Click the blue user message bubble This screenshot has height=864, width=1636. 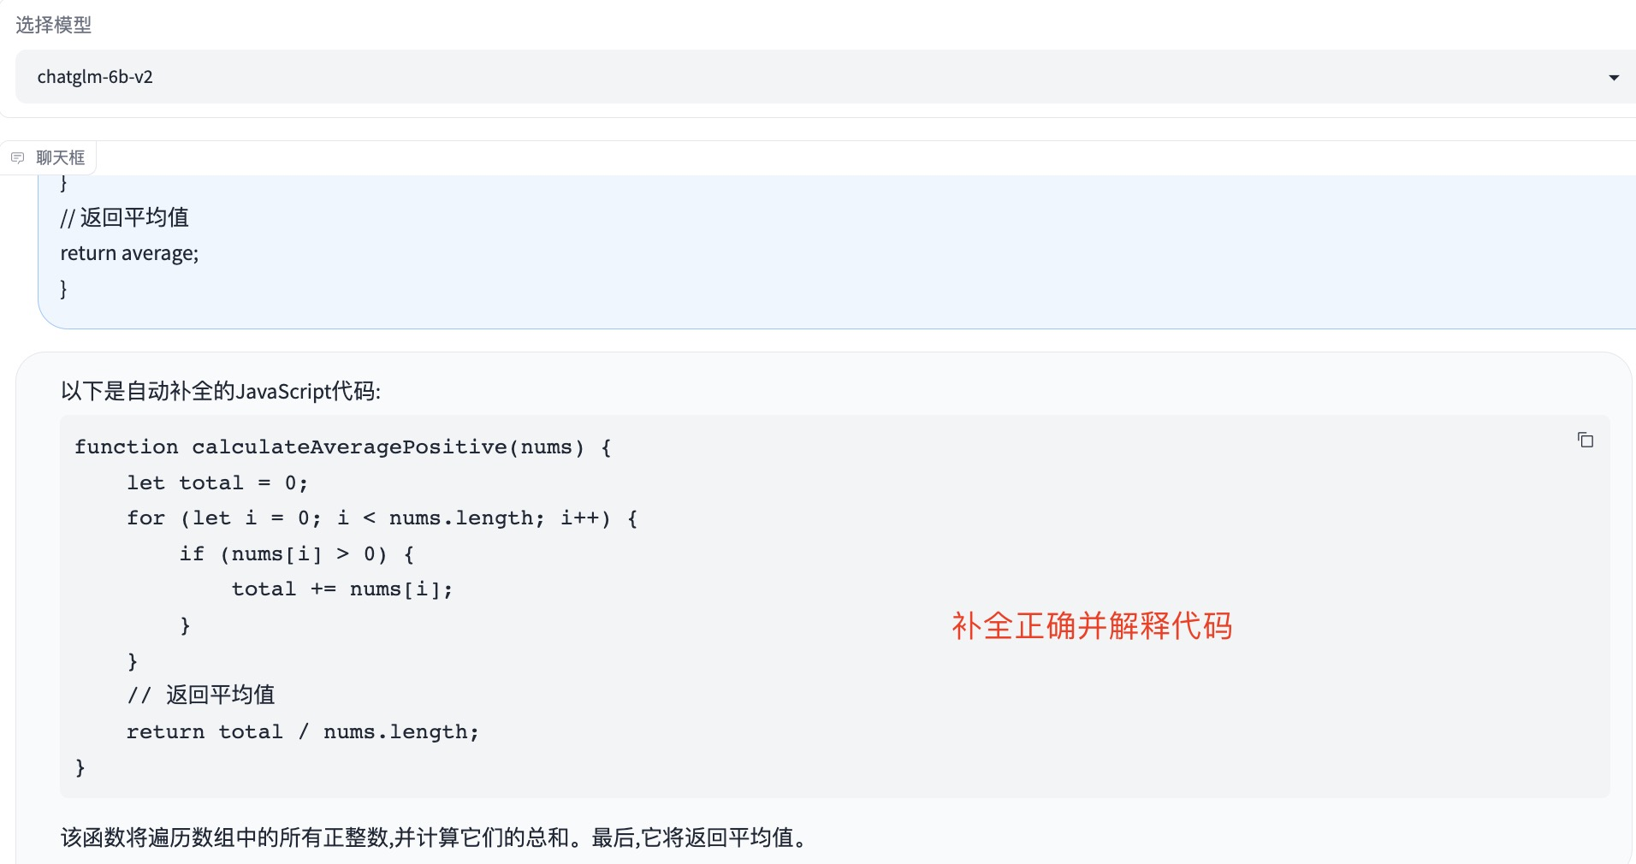(837, 252)
